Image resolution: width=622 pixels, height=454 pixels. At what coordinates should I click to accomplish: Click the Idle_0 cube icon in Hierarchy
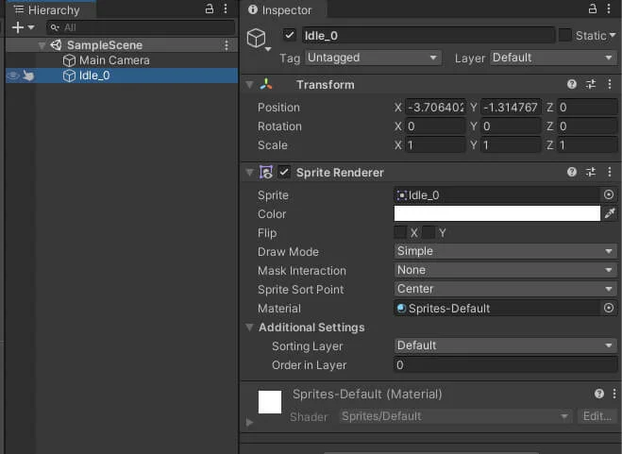click(69, 76)
